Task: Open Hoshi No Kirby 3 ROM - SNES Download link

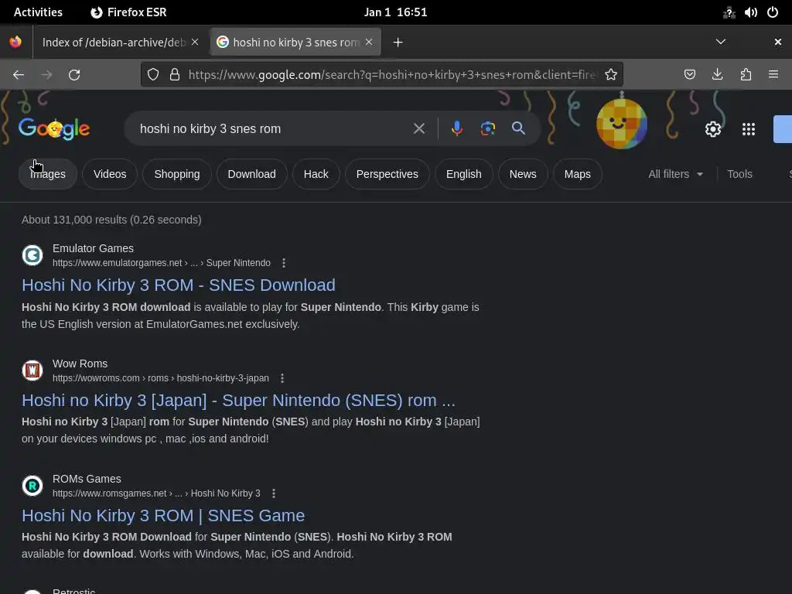Action: coord(179,285)
